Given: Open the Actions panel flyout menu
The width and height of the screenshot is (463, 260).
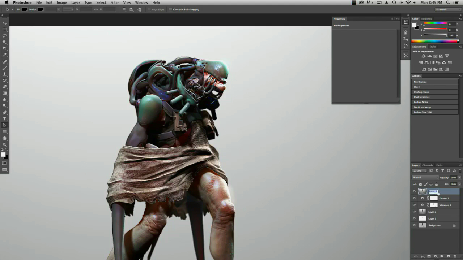Looking at the screenshot, I should coord(460,76).
